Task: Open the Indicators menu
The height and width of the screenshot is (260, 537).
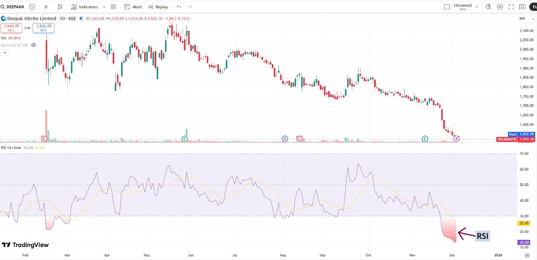Action: [x=85, y=7]
